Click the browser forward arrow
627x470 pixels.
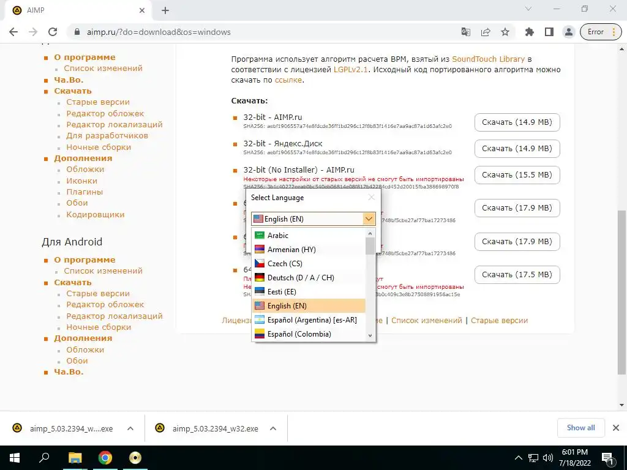(33, 32)
